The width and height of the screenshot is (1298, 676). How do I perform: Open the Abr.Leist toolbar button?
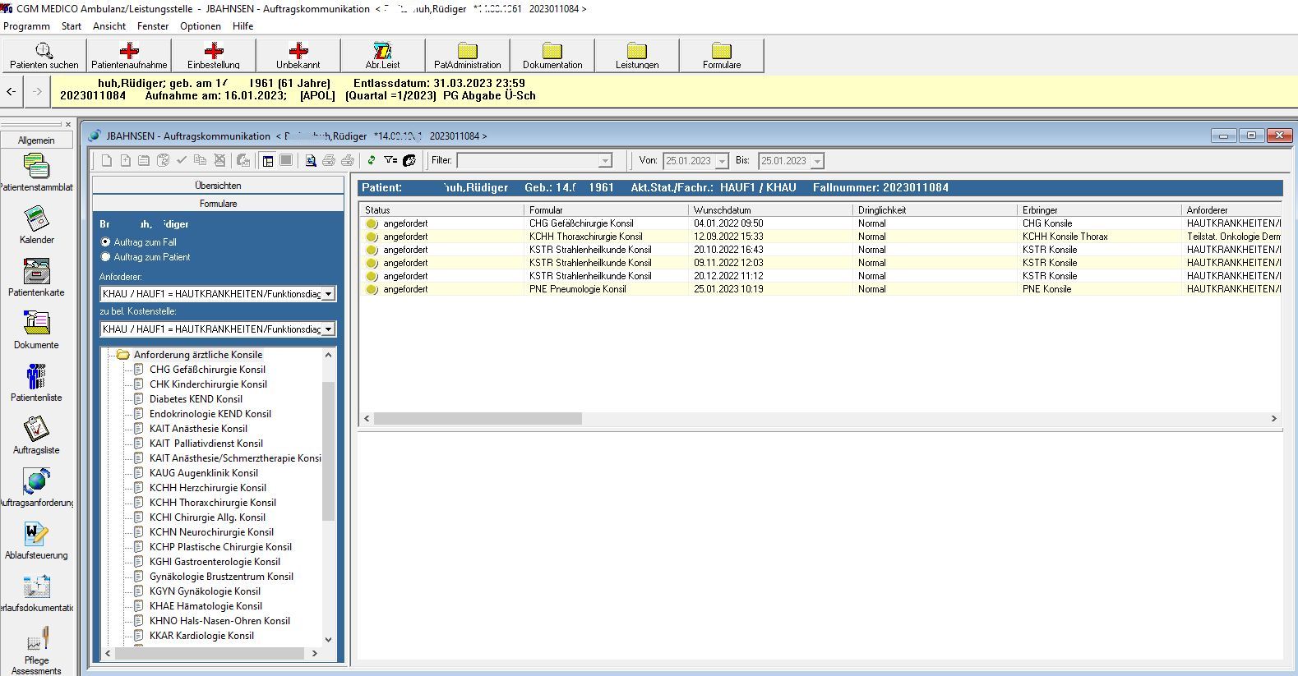[383, 55]
